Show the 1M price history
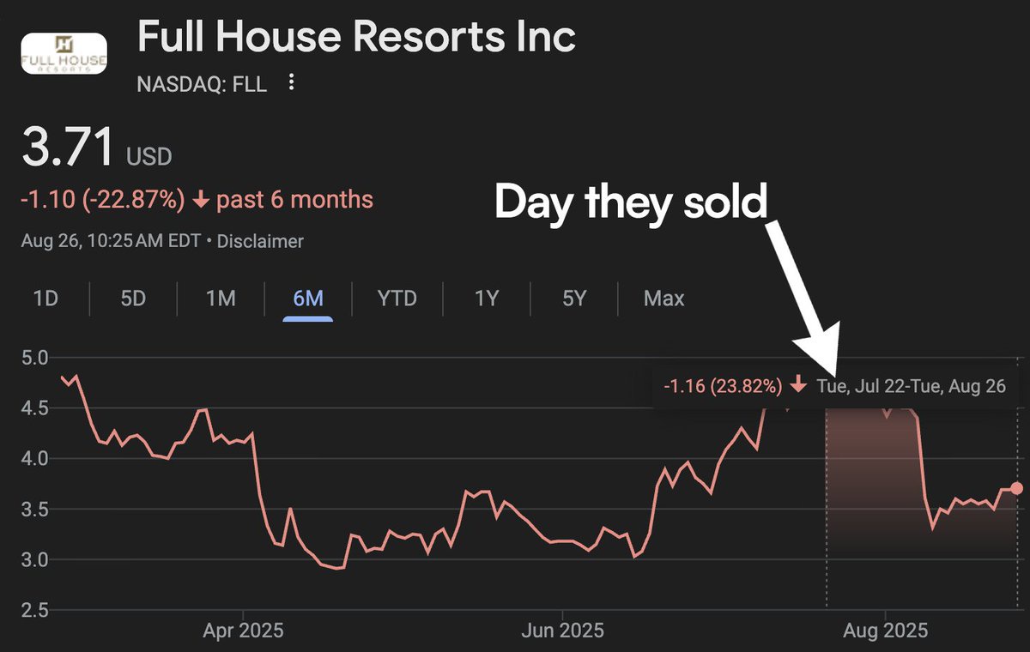1030x652 pixels. [221, 299]
